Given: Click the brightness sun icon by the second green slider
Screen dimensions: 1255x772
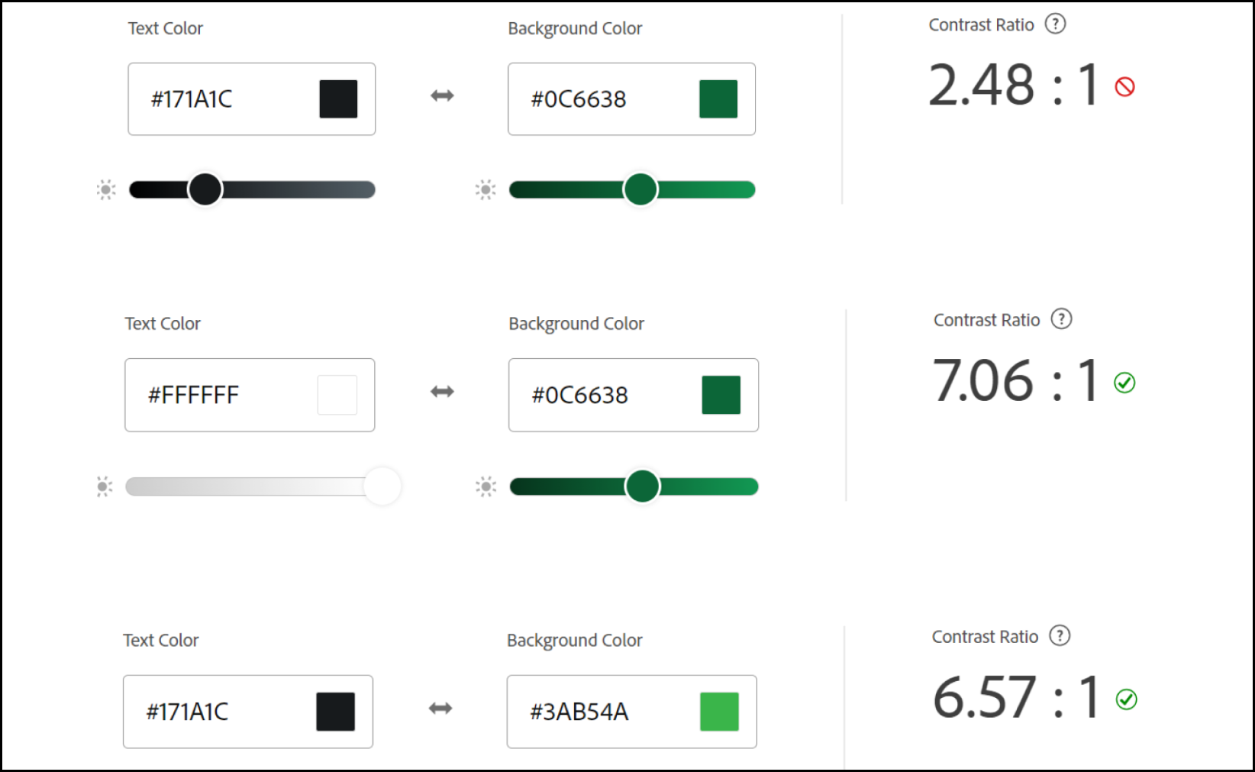Looking at the screenshot, I should (x=486, y=486).
